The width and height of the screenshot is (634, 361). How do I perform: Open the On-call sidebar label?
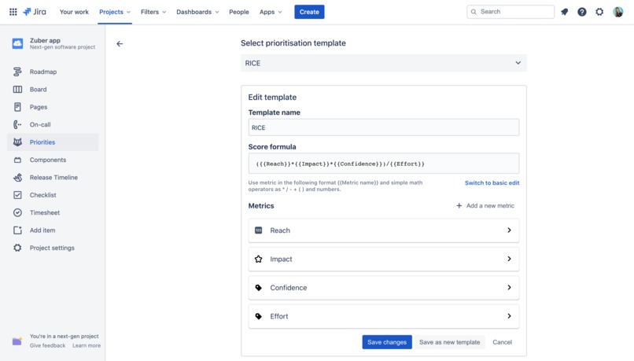40,124
